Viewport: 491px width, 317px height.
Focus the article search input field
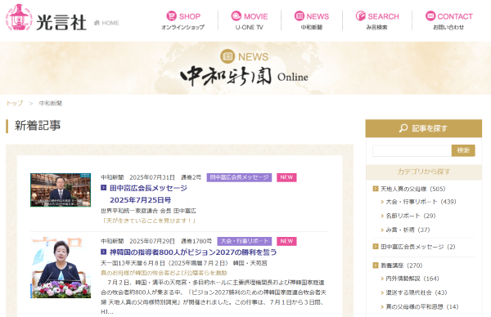tap(412, 150)
